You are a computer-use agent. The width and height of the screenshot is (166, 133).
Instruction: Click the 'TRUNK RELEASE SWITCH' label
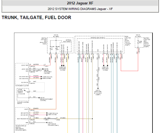coord(20,91)
